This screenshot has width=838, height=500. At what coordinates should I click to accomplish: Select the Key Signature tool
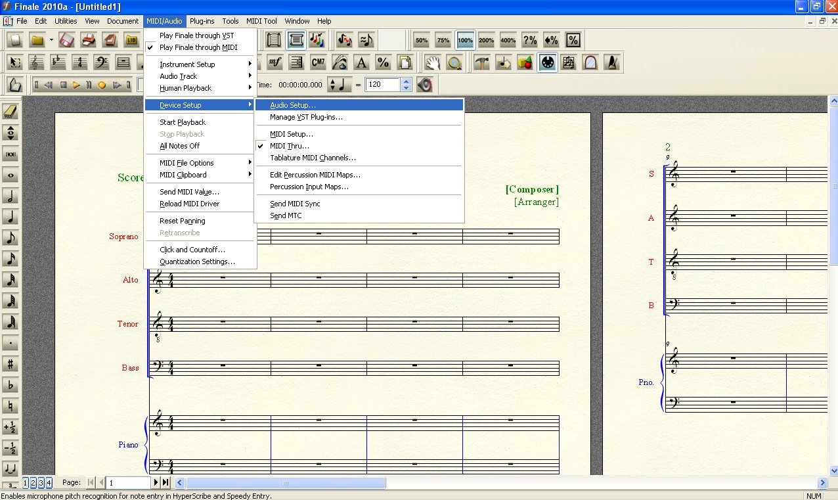[x=58, y=63]
